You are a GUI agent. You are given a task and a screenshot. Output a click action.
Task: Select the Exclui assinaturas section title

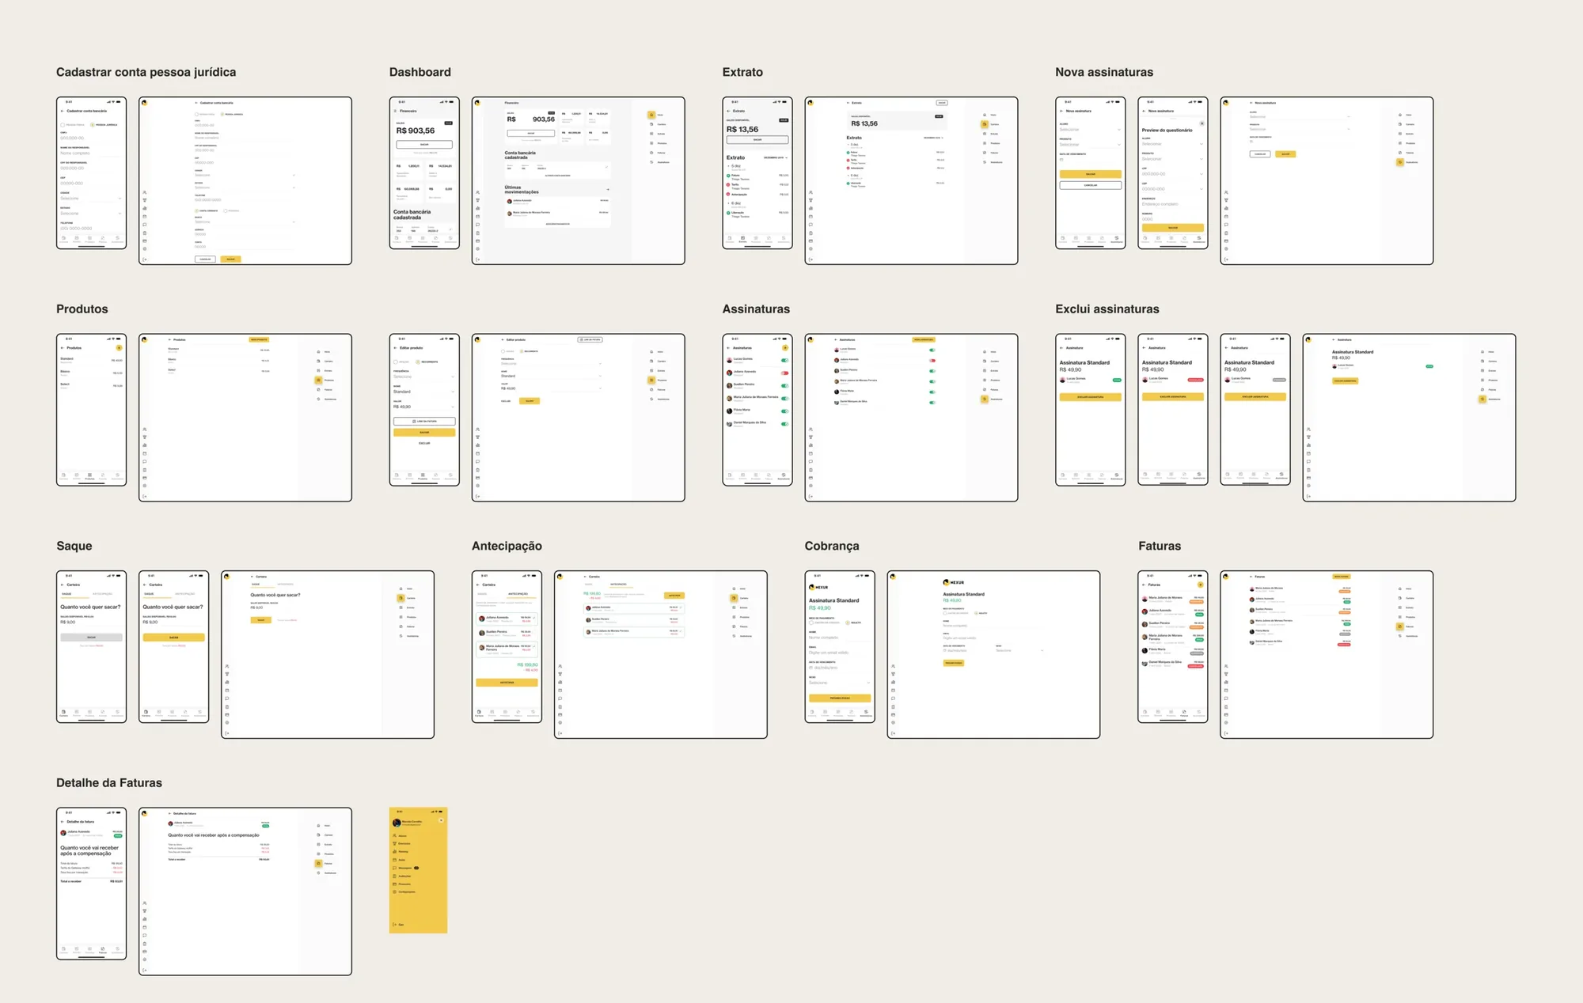pyautogui.click(x=1107, y=309)
